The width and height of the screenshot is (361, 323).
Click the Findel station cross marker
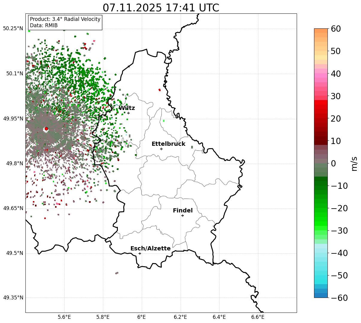182,215
